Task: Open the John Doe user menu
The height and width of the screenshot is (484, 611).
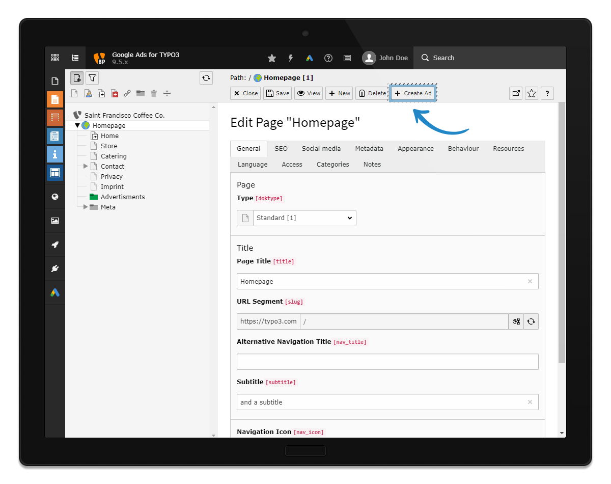Action: click(385, 58)
